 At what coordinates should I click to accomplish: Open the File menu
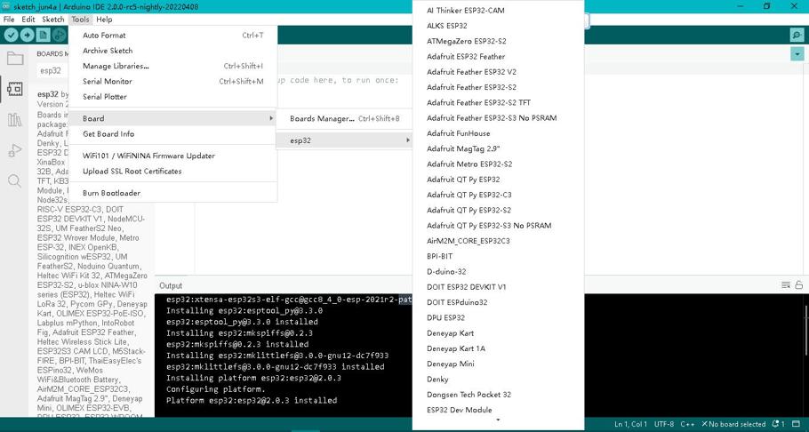[x=9, y=19]
